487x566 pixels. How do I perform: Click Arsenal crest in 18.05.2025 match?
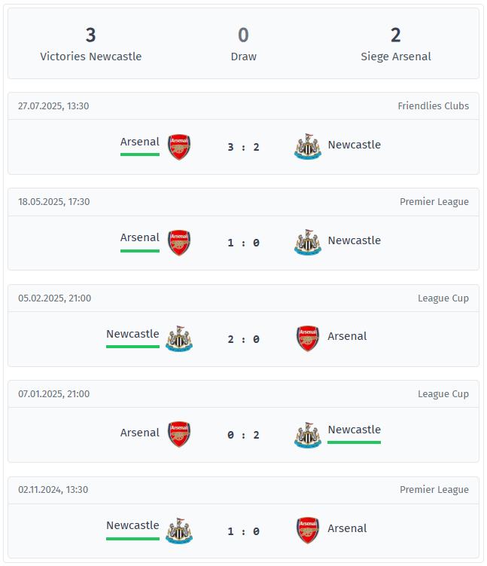[x=179, y=243]
